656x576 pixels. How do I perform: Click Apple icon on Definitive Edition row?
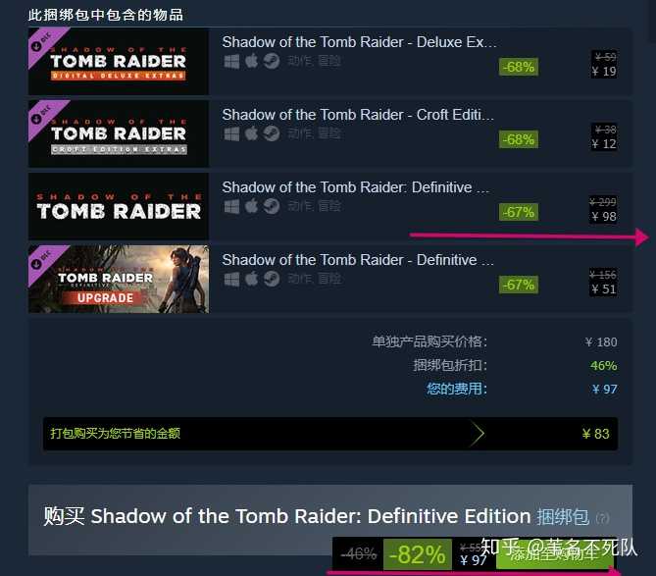(251, 206)
